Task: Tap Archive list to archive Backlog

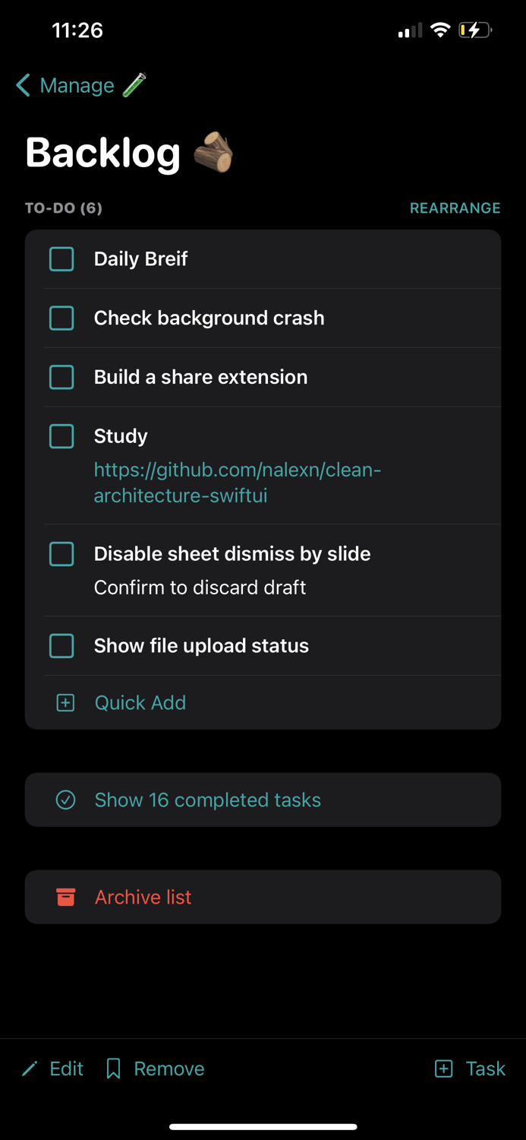Action: (143, 897)
